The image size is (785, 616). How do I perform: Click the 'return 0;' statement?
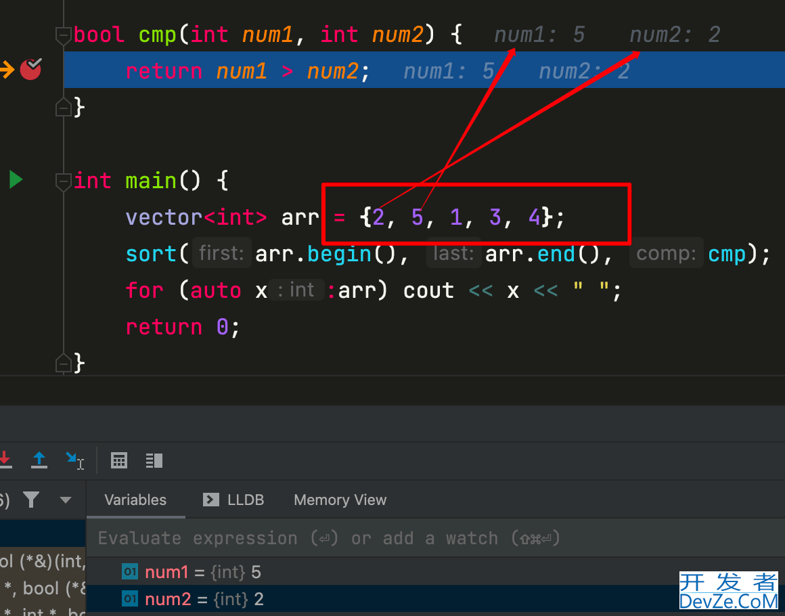pos(183,327)
